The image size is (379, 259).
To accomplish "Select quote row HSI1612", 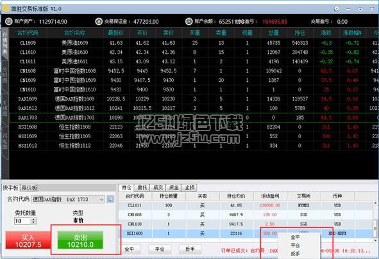I will point(194,146).
